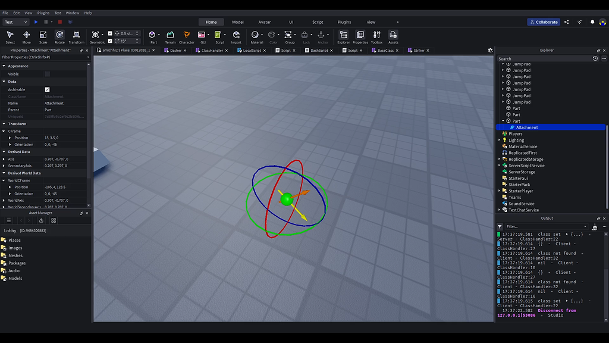Switch to the Model ribbon tab
This screenshot has height=343, width=609.
pos(238,22)
